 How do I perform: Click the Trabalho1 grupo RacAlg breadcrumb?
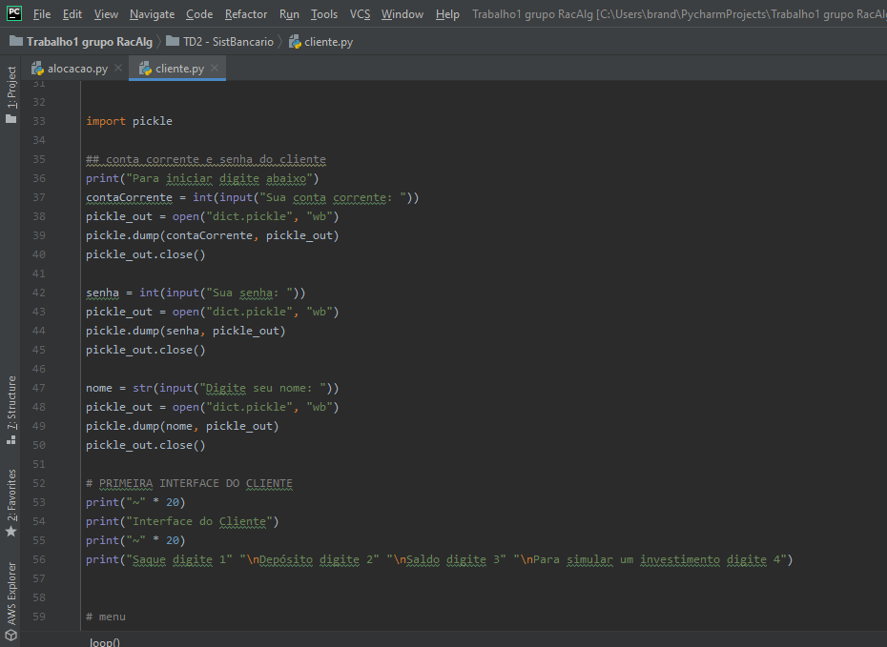[x=81, y=42]
